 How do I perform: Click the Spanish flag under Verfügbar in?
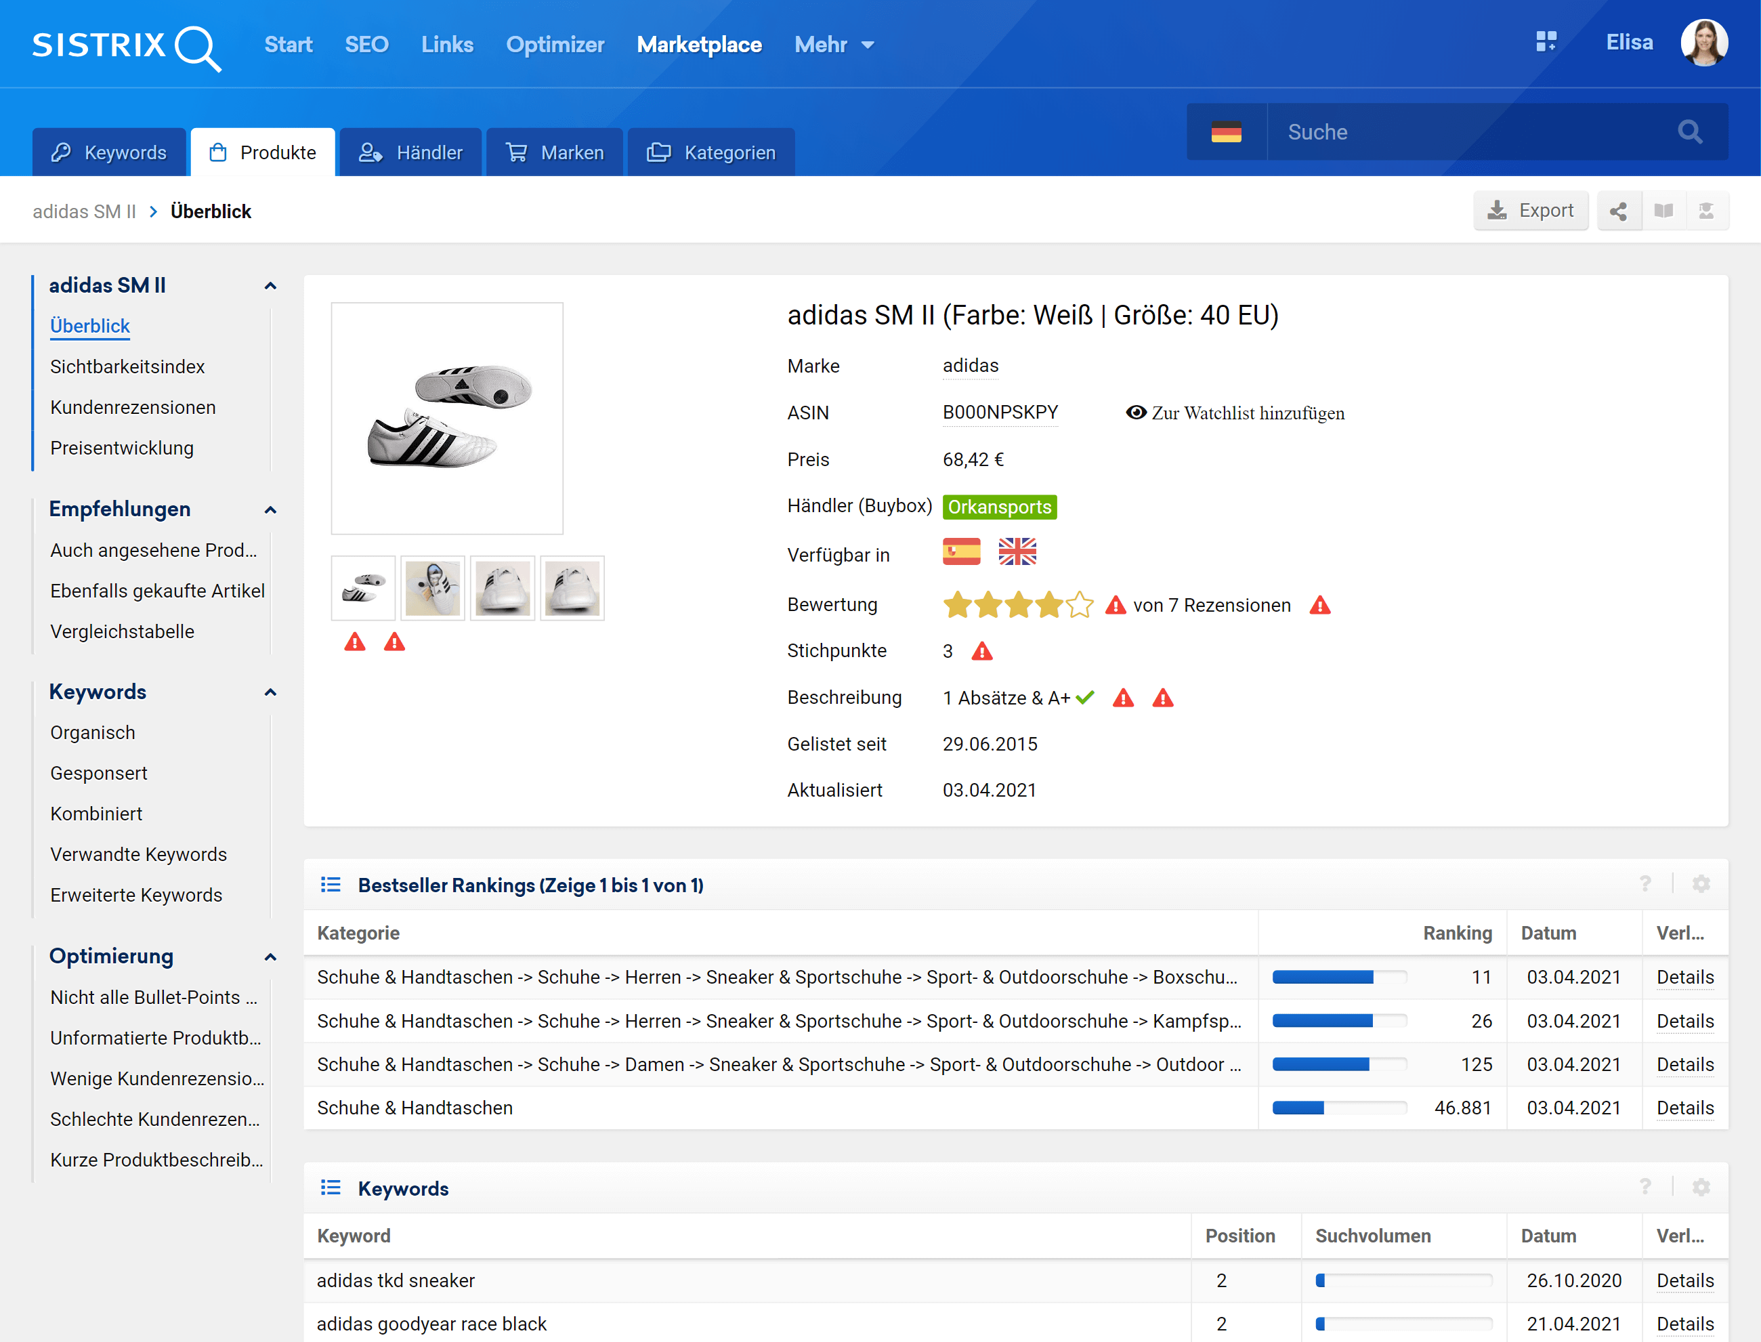[x=961, y=552]
